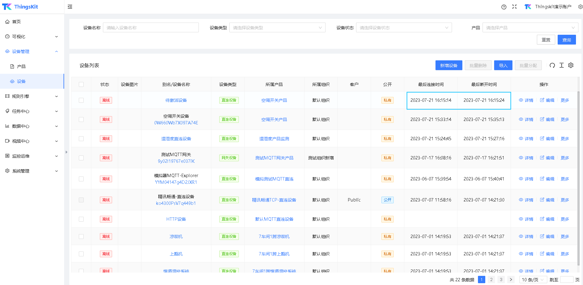Refresh the device list table

click(x=552, y=65)
